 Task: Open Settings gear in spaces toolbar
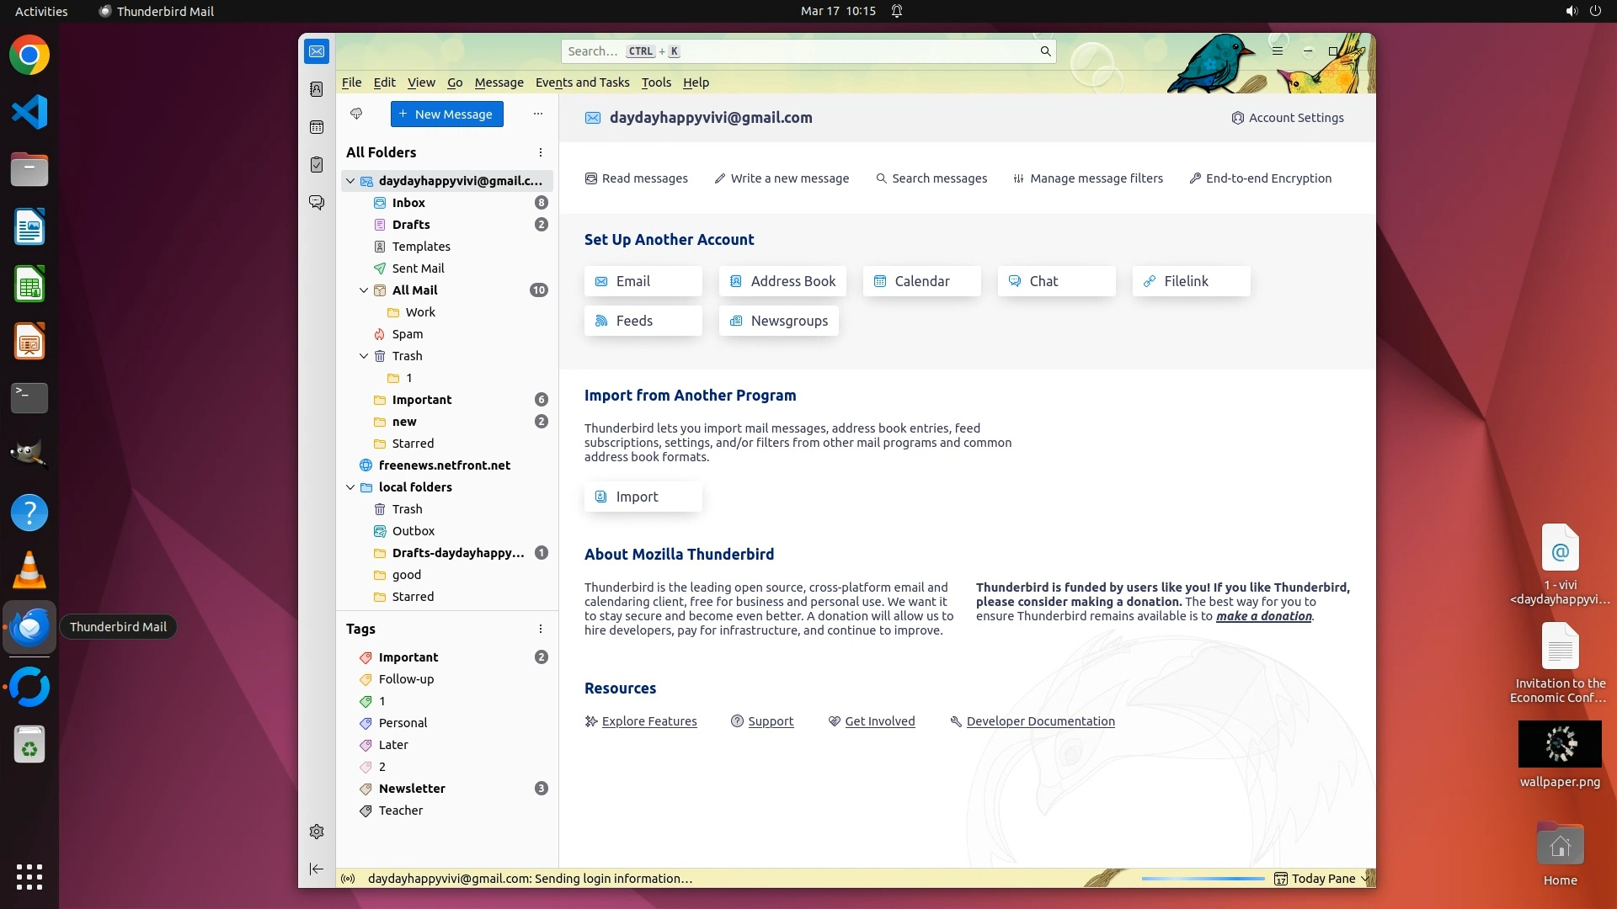317,832
